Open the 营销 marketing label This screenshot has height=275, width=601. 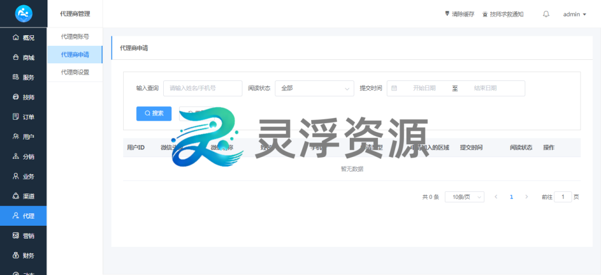[29, 236]
